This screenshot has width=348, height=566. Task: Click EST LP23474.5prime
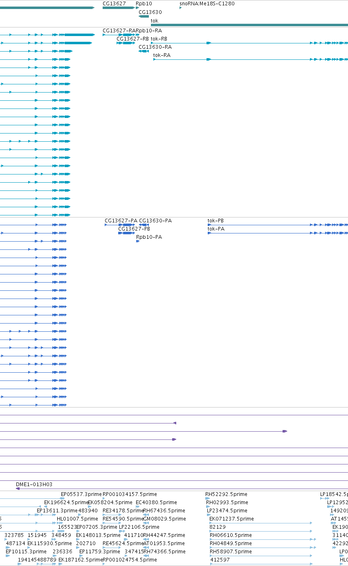tap(227, 510)
